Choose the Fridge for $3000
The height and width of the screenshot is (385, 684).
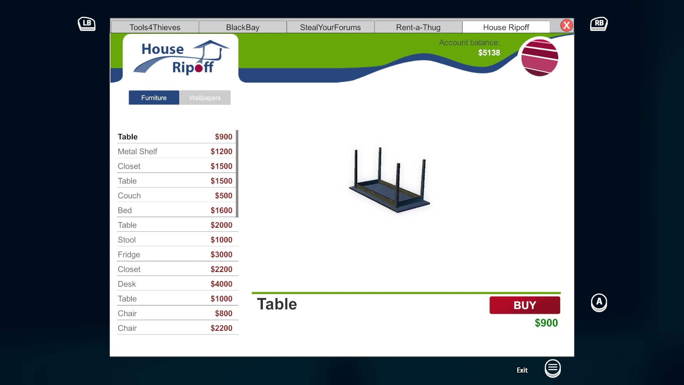[x=175, y=255]
